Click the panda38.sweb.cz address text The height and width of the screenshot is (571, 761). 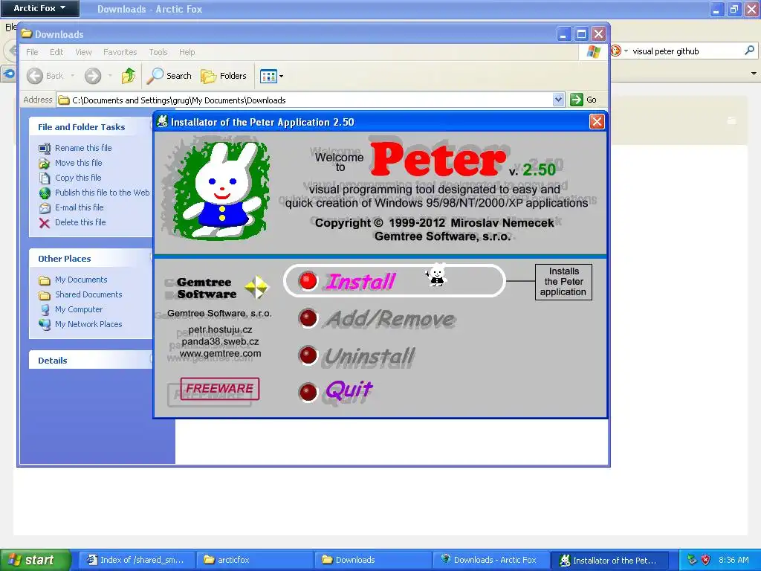(220, 342)
